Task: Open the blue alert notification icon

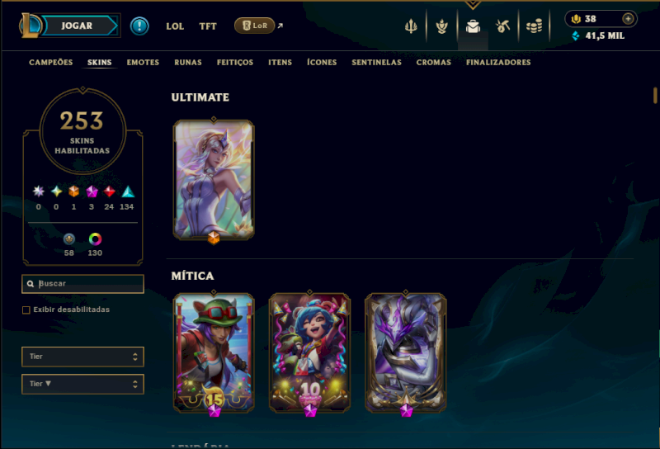Action: coord(139,26)
